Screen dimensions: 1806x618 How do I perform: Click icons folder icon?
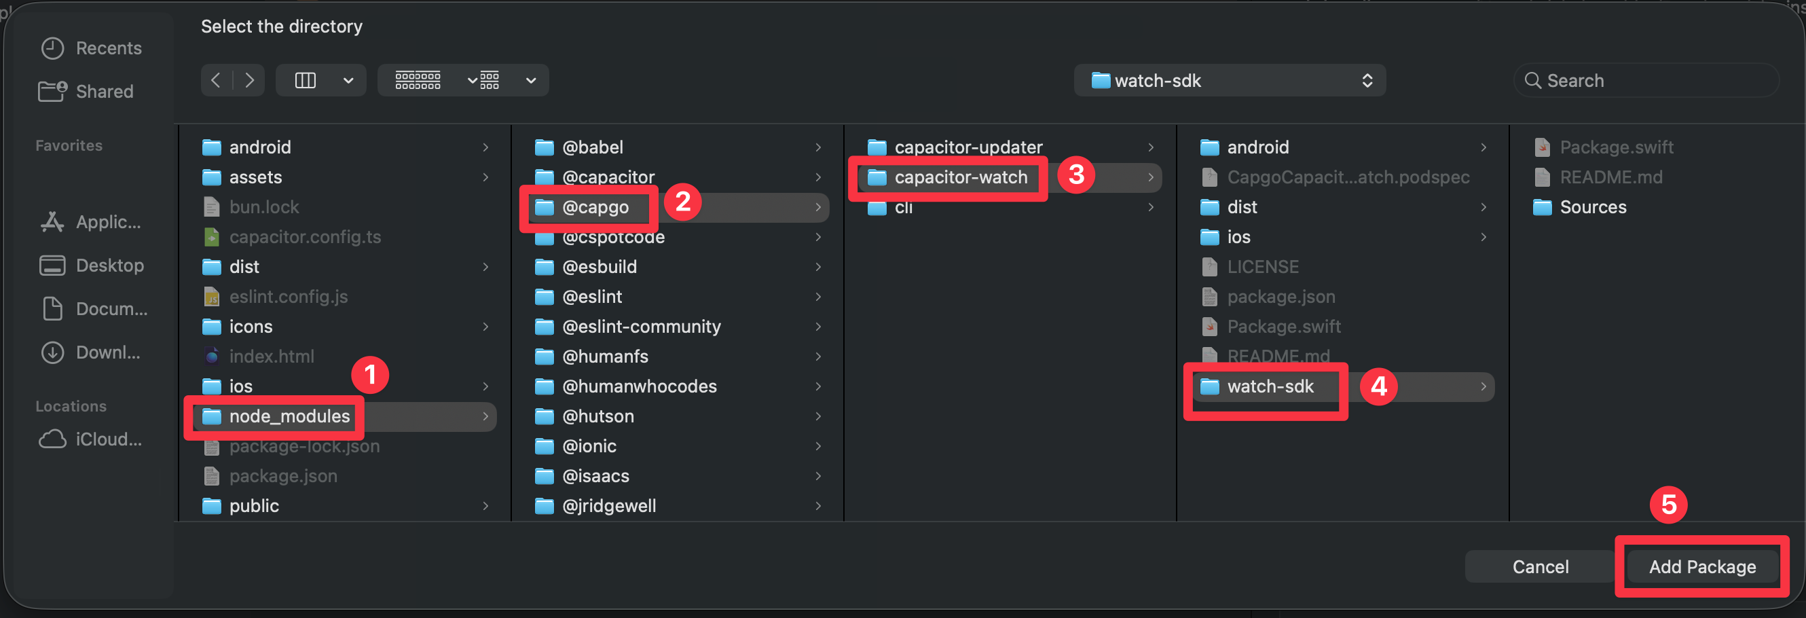212,327
